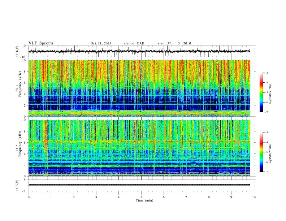This screenshot has width=286, height=221.
Task: Click the "Time (min)" axis label
Action: coord(144,200)
